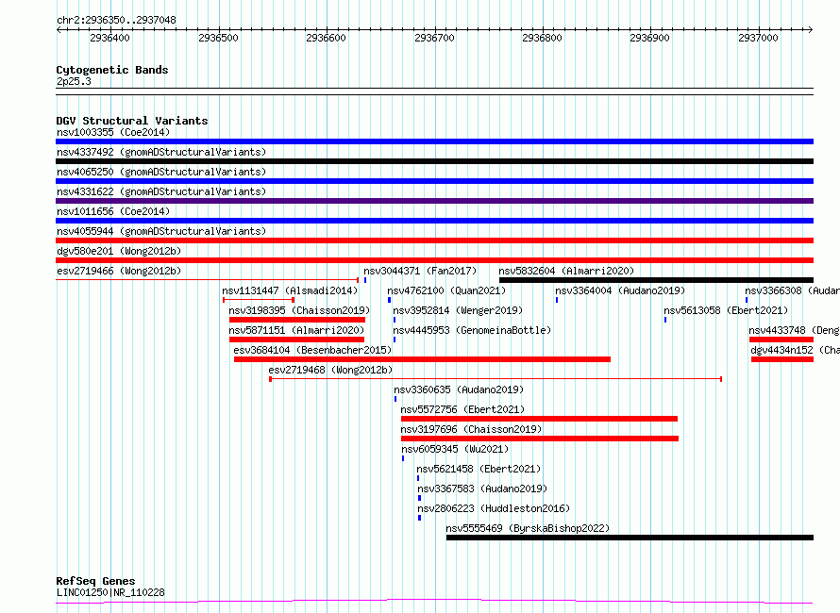Click the nsv4065250 (gnomADStructuralVariants) label
Viewport: 840px width, 613px height.
pyautogui.click(x=161, y=172)
